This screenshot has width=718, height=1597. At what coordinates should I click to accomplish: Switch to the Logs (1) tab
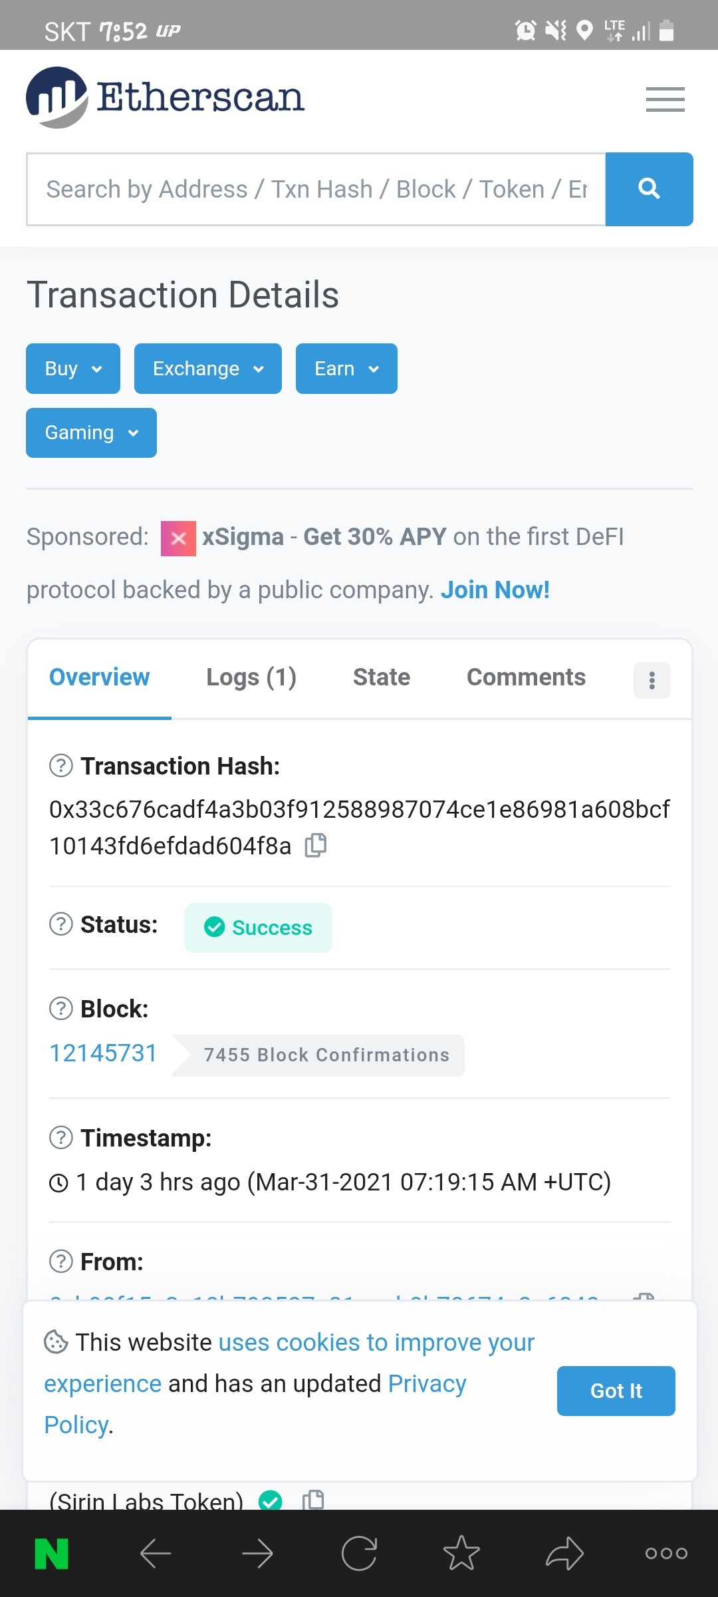tap(251, 677)
